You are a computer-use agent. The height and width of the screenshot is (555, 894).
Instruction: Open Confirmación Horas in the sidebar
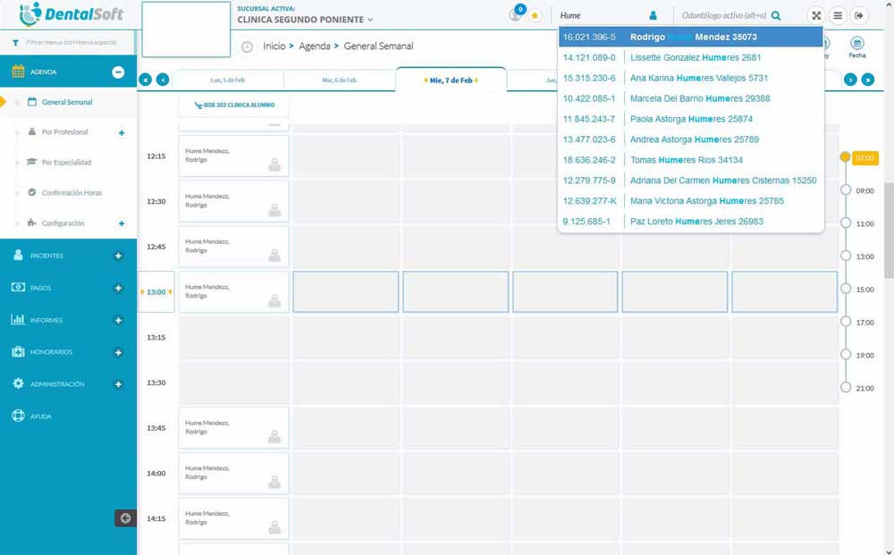click(72, 193)
